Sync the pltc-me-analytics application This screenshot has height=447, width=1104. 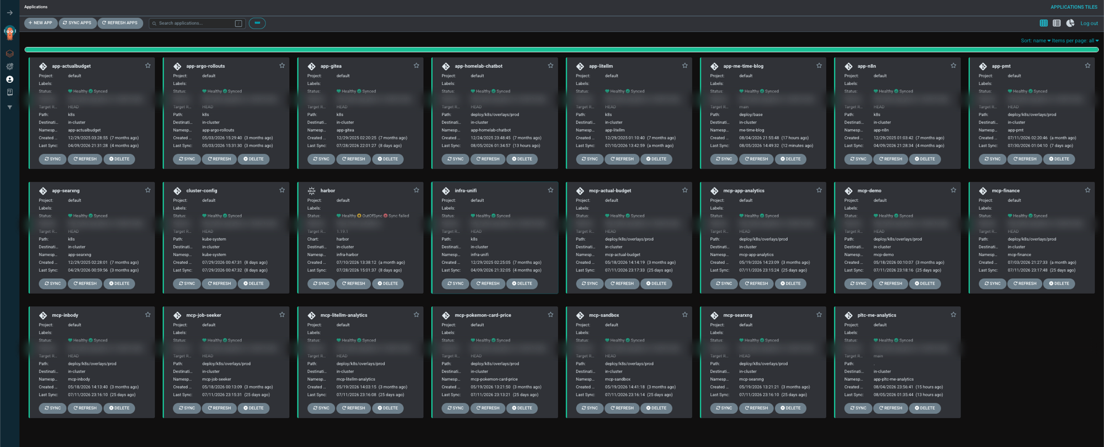[858, 408]
